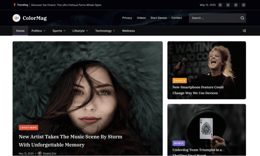Expand the Sports menu chevron
This screenshot has width=260, height=156.
point(64,31)
